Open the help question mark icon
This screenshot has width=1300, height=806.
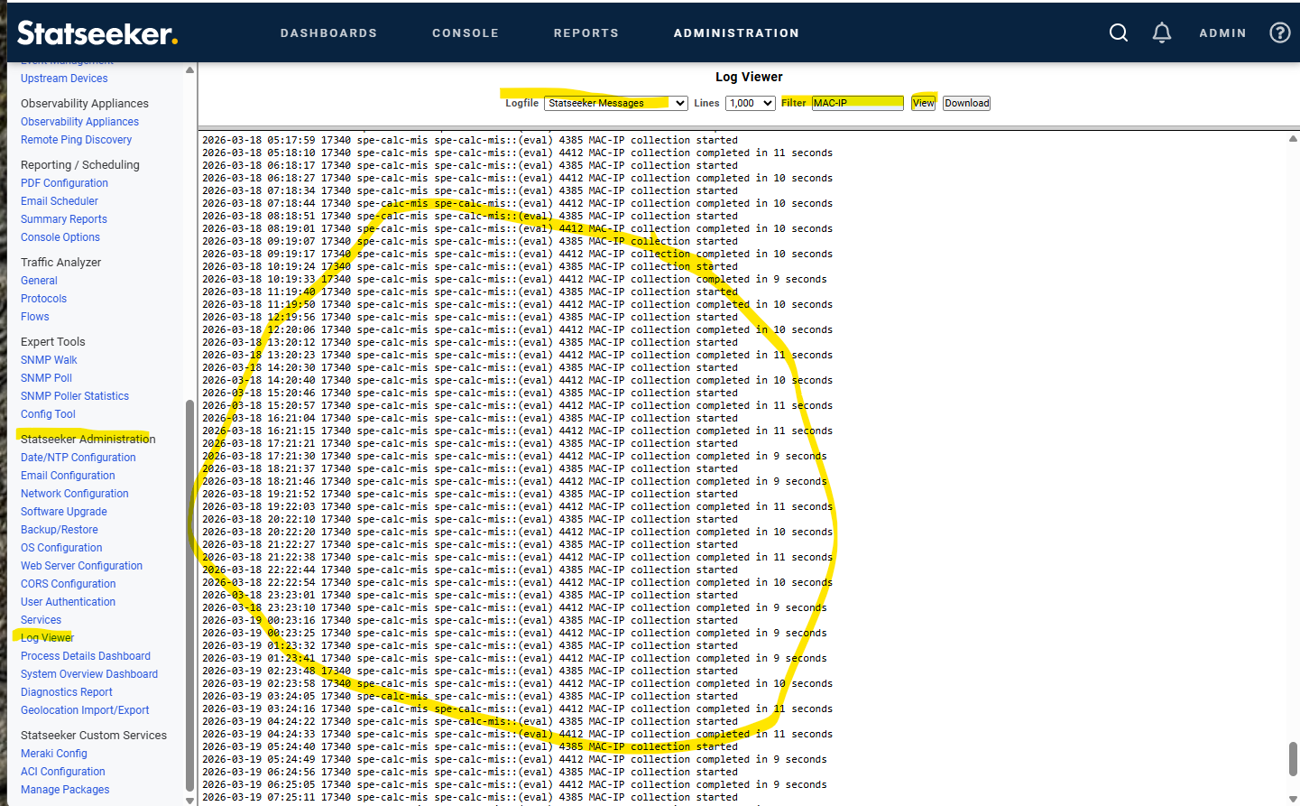tap(1279, 33)
